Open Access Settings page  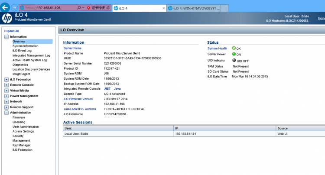pos(23,131)
